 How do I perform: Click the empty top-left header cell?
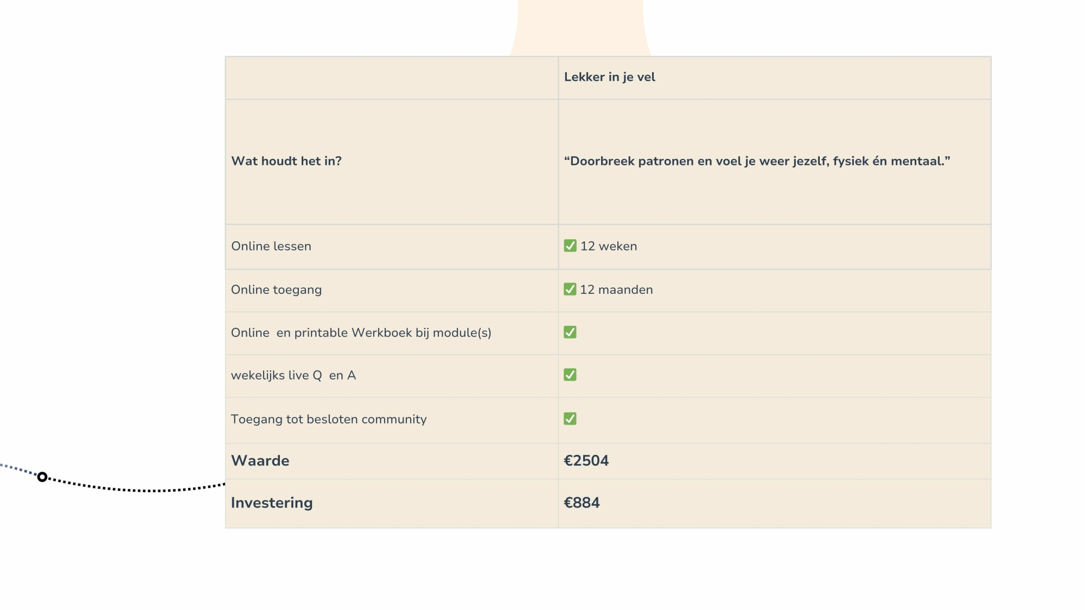pyautogui.click(x=392, y=78)
